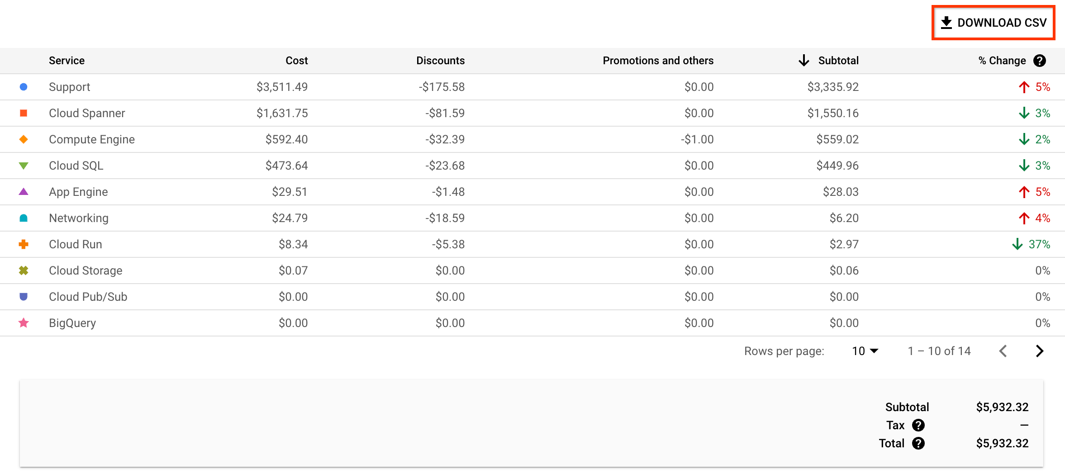Select the Cloud Spanner service name
This screenshot has width=1065, height=474.
[x=87, y=113]
